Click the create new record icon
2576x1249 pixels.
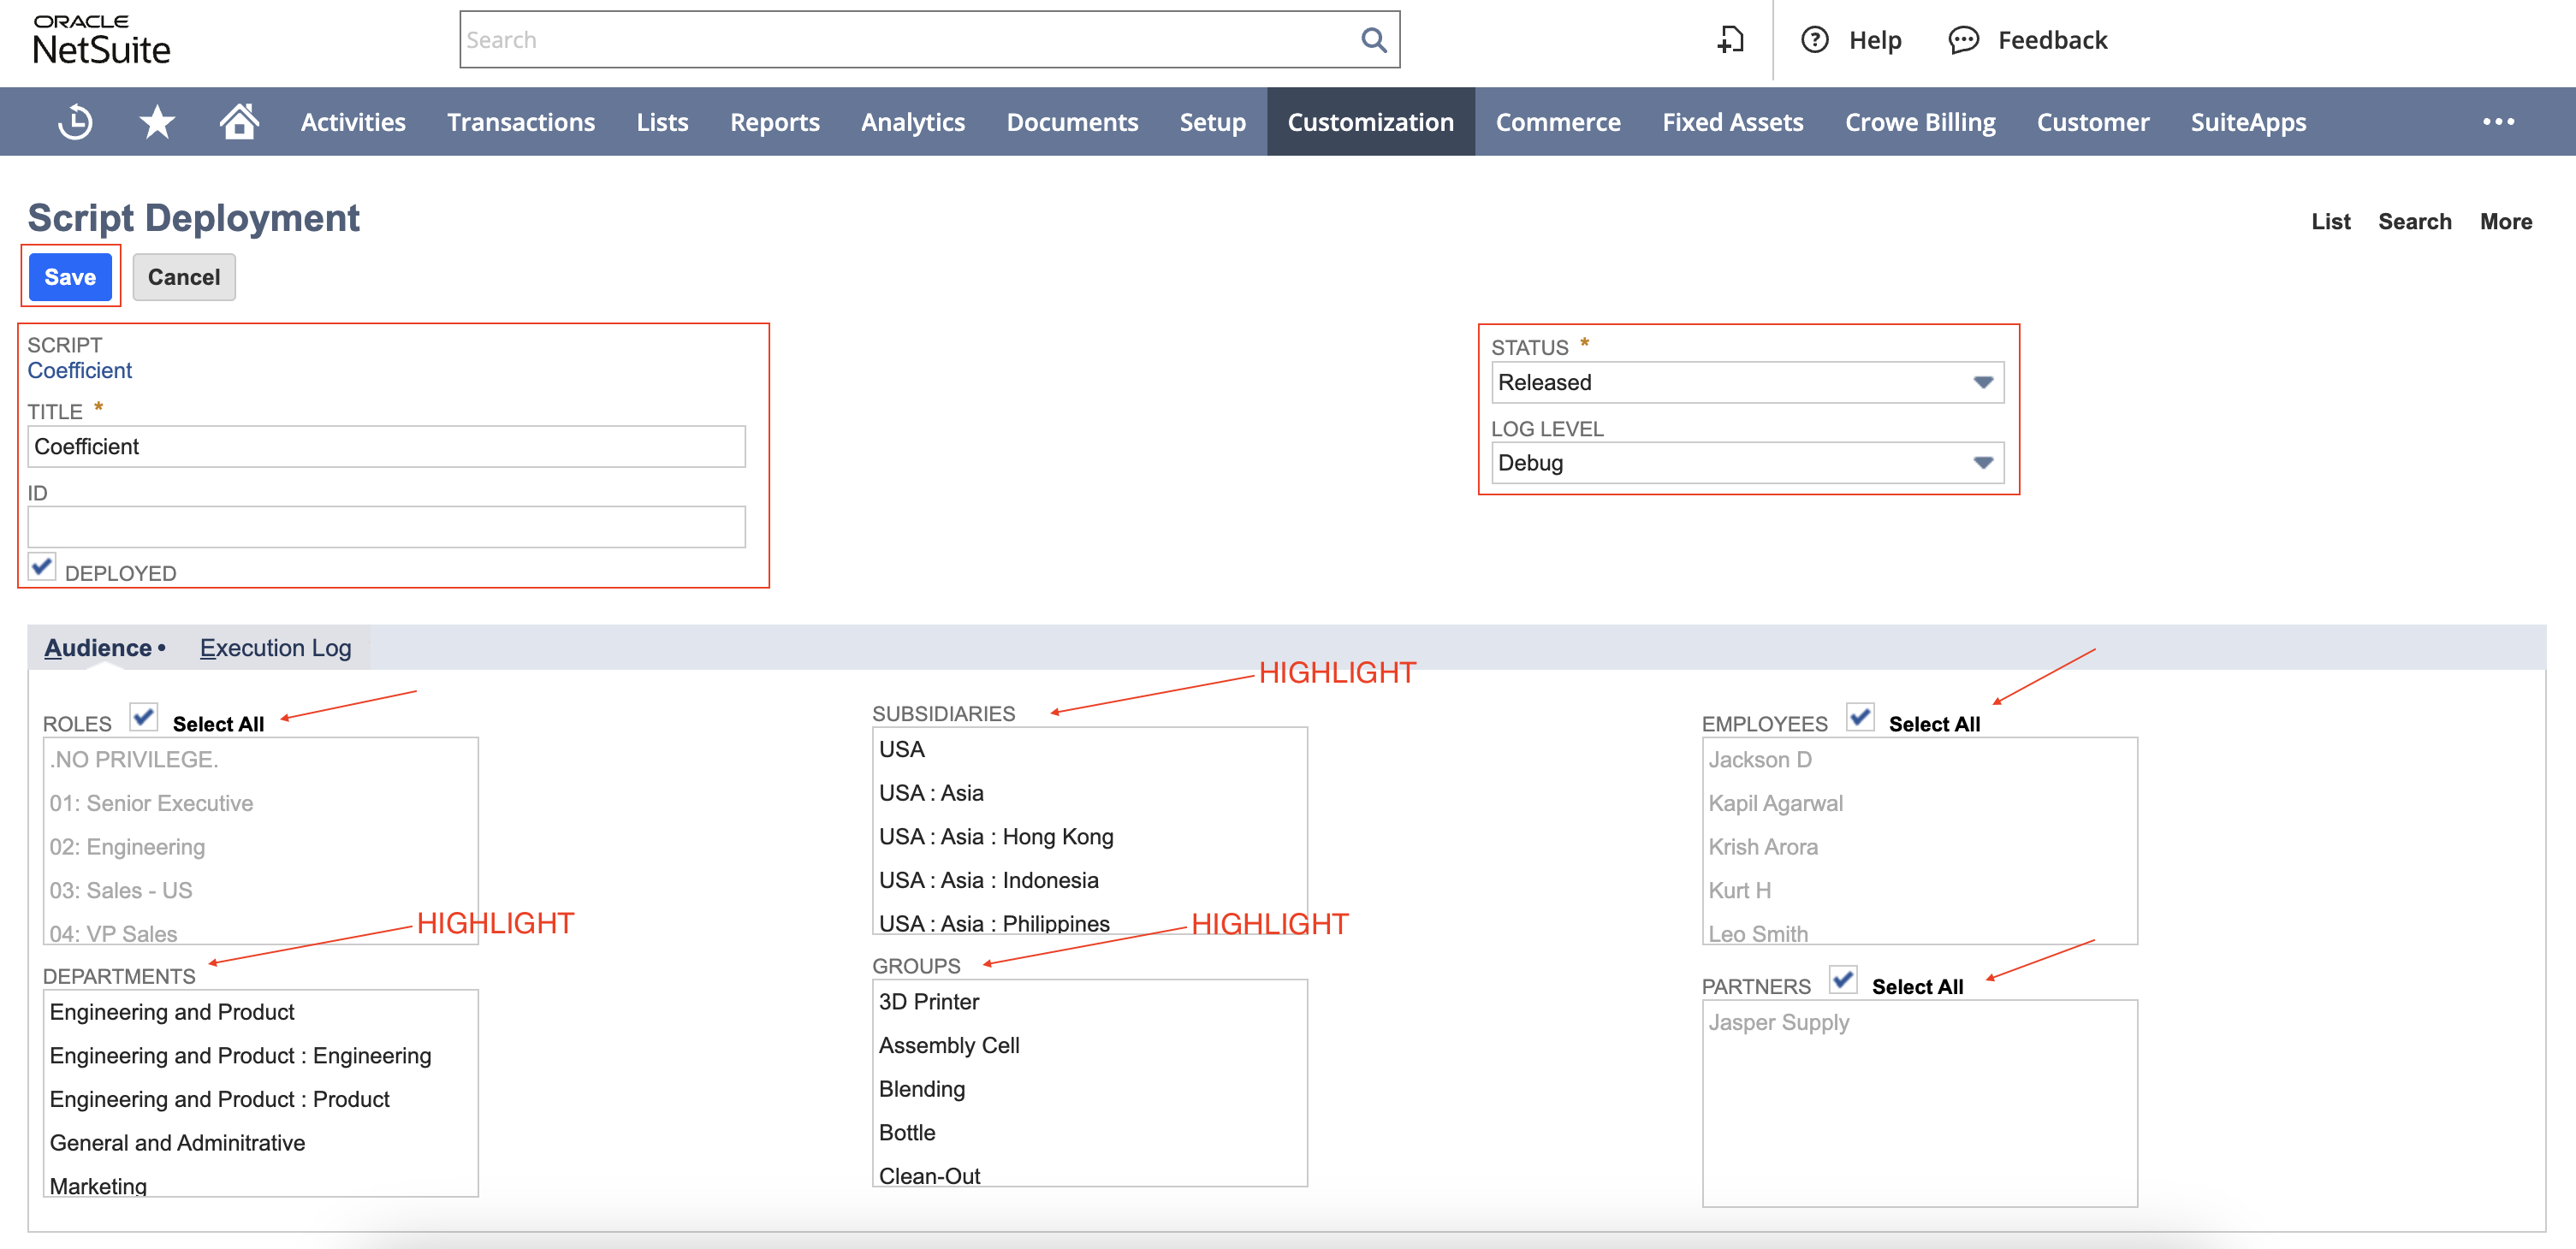point(1731,40)
